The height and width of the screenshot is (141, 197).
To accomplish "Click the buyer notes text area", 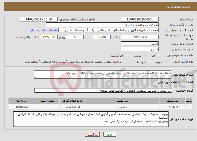I will click(91, 119).
